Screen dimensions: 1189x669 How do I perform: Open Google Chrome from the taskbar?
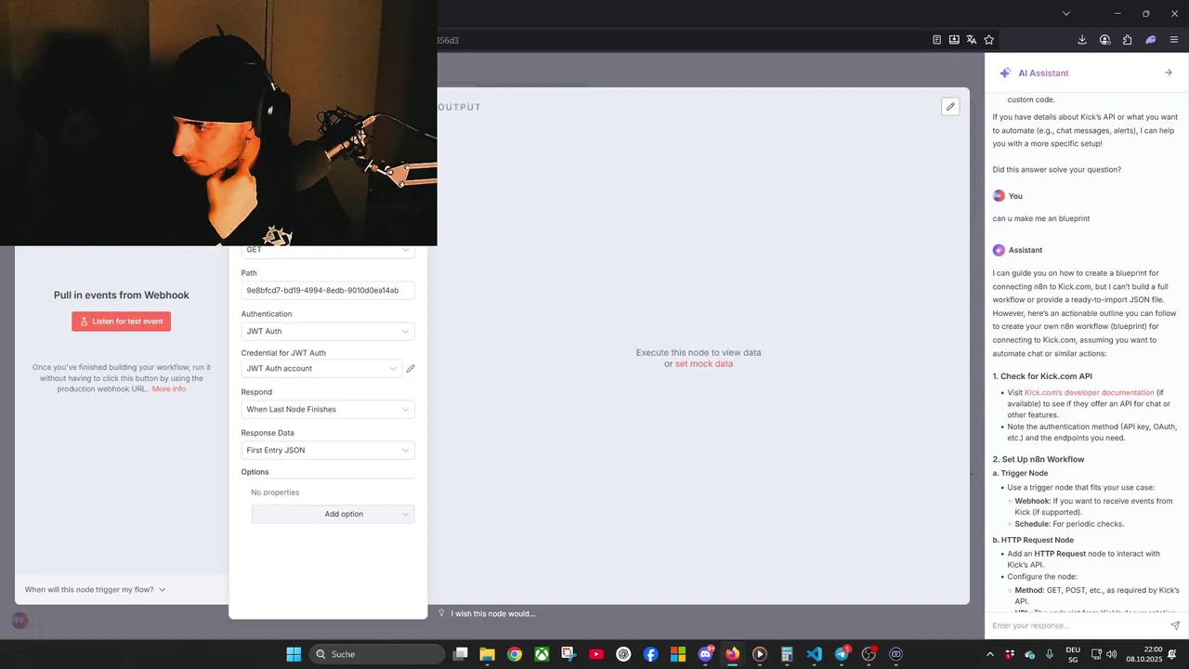point(515,654)
